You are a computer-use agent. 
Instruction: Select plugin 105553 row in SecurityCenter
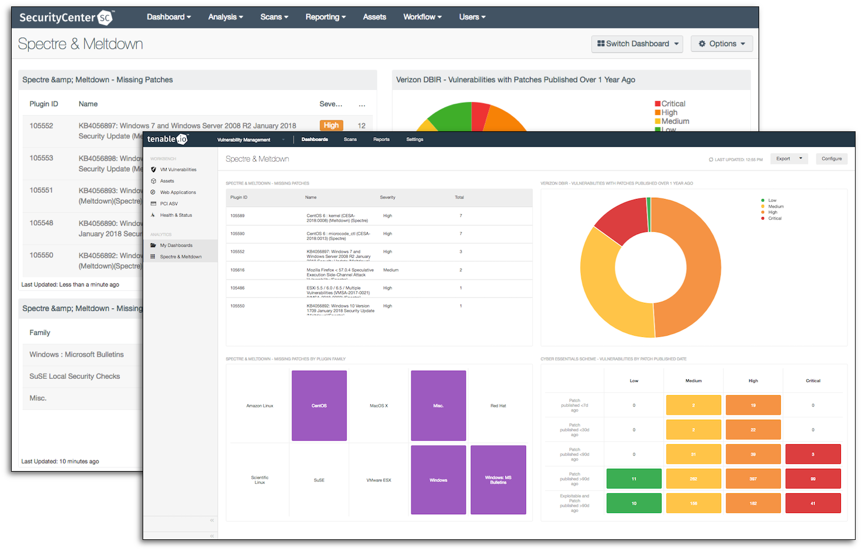pos(83,163)
